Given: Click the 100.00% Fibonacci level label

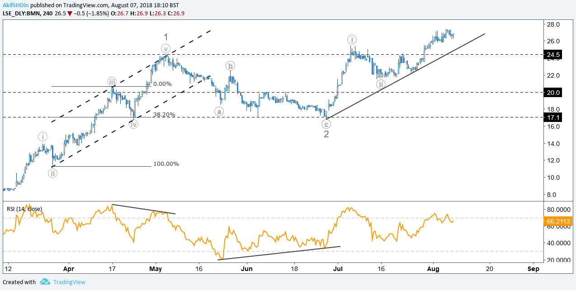Looking at the screenshot, I should coord(166,164).
